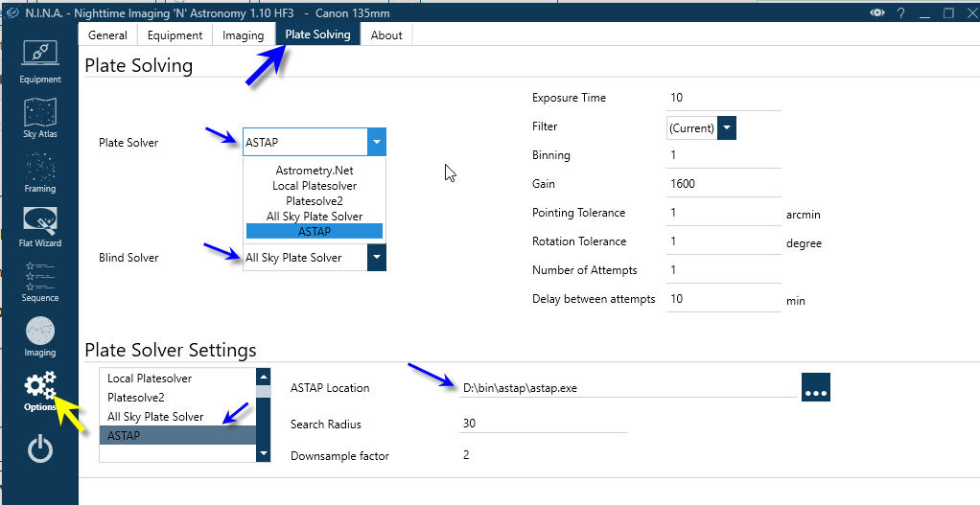The image size is (980, 505).
Task: Browse for ASTAP location with ellipsis button
Action: pyautogui.click(x=815, y=388)
